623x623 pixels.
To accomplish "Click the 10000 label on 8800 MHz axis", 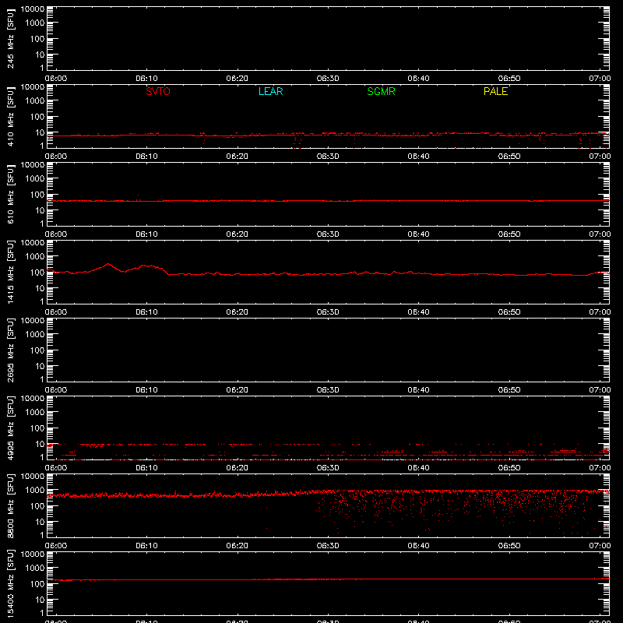I will [33, 477].
